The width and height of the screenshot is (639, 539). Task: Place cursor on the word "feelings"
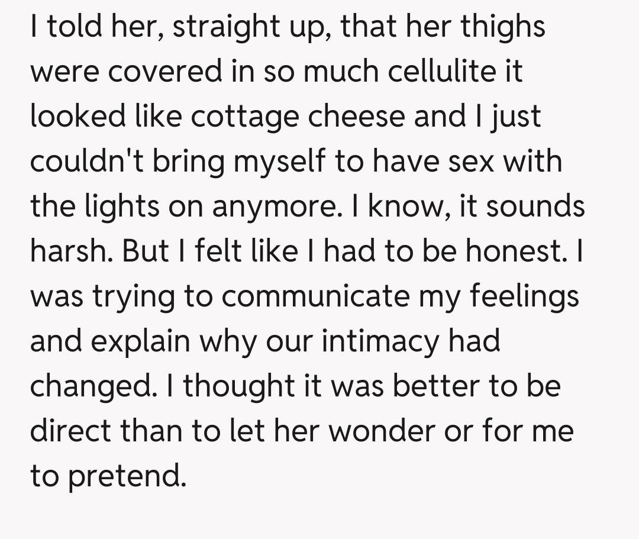pos(524,297)
